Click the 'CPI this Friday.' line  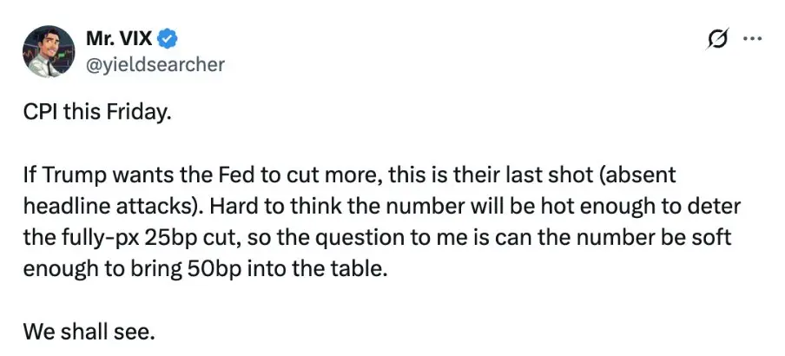[92, 115]
